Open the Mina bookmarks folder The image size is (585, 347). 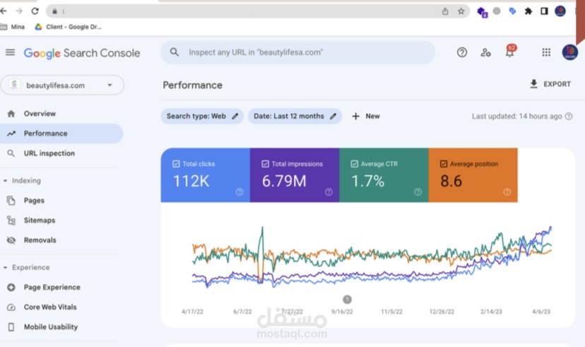pos(13,27)
